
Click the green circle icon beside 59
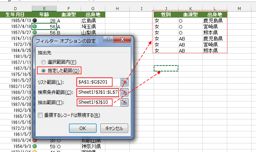point(34,146)
